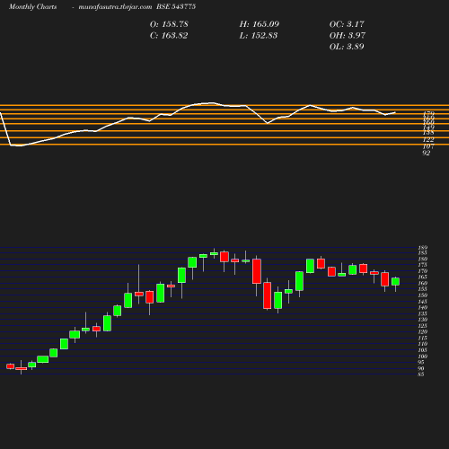Screen dimensions: 449x449
Task: Click the 'OH: 3.97' reading
Action: tap(348, 36)
